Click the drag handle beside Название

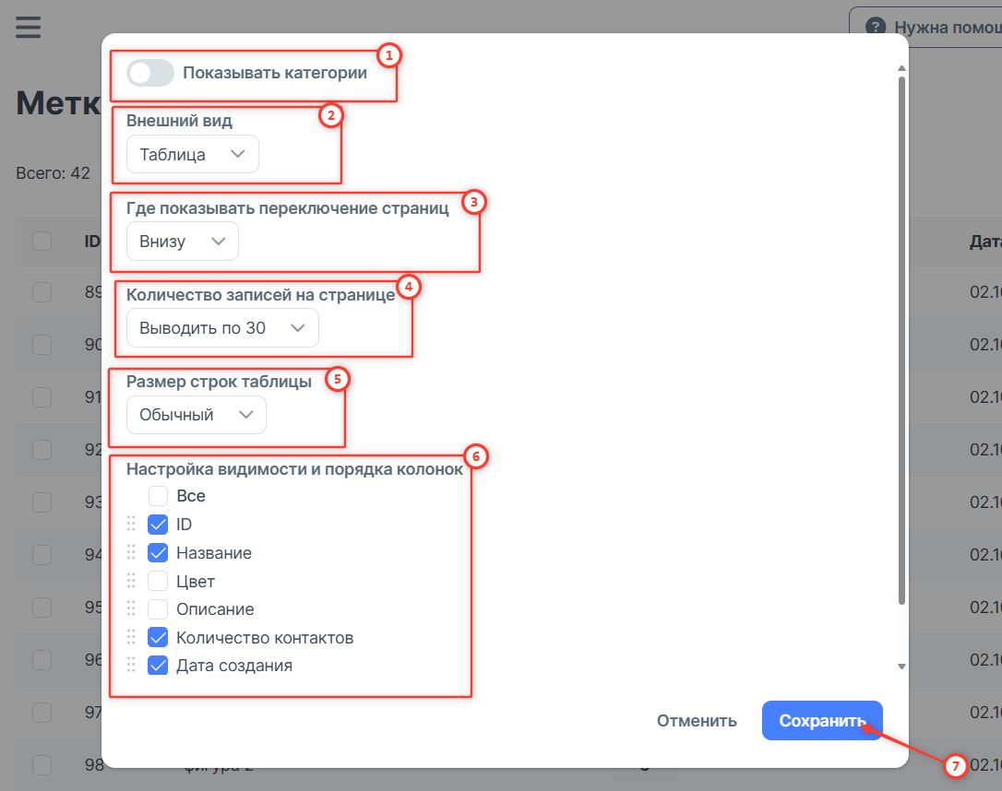click(131, 553)
